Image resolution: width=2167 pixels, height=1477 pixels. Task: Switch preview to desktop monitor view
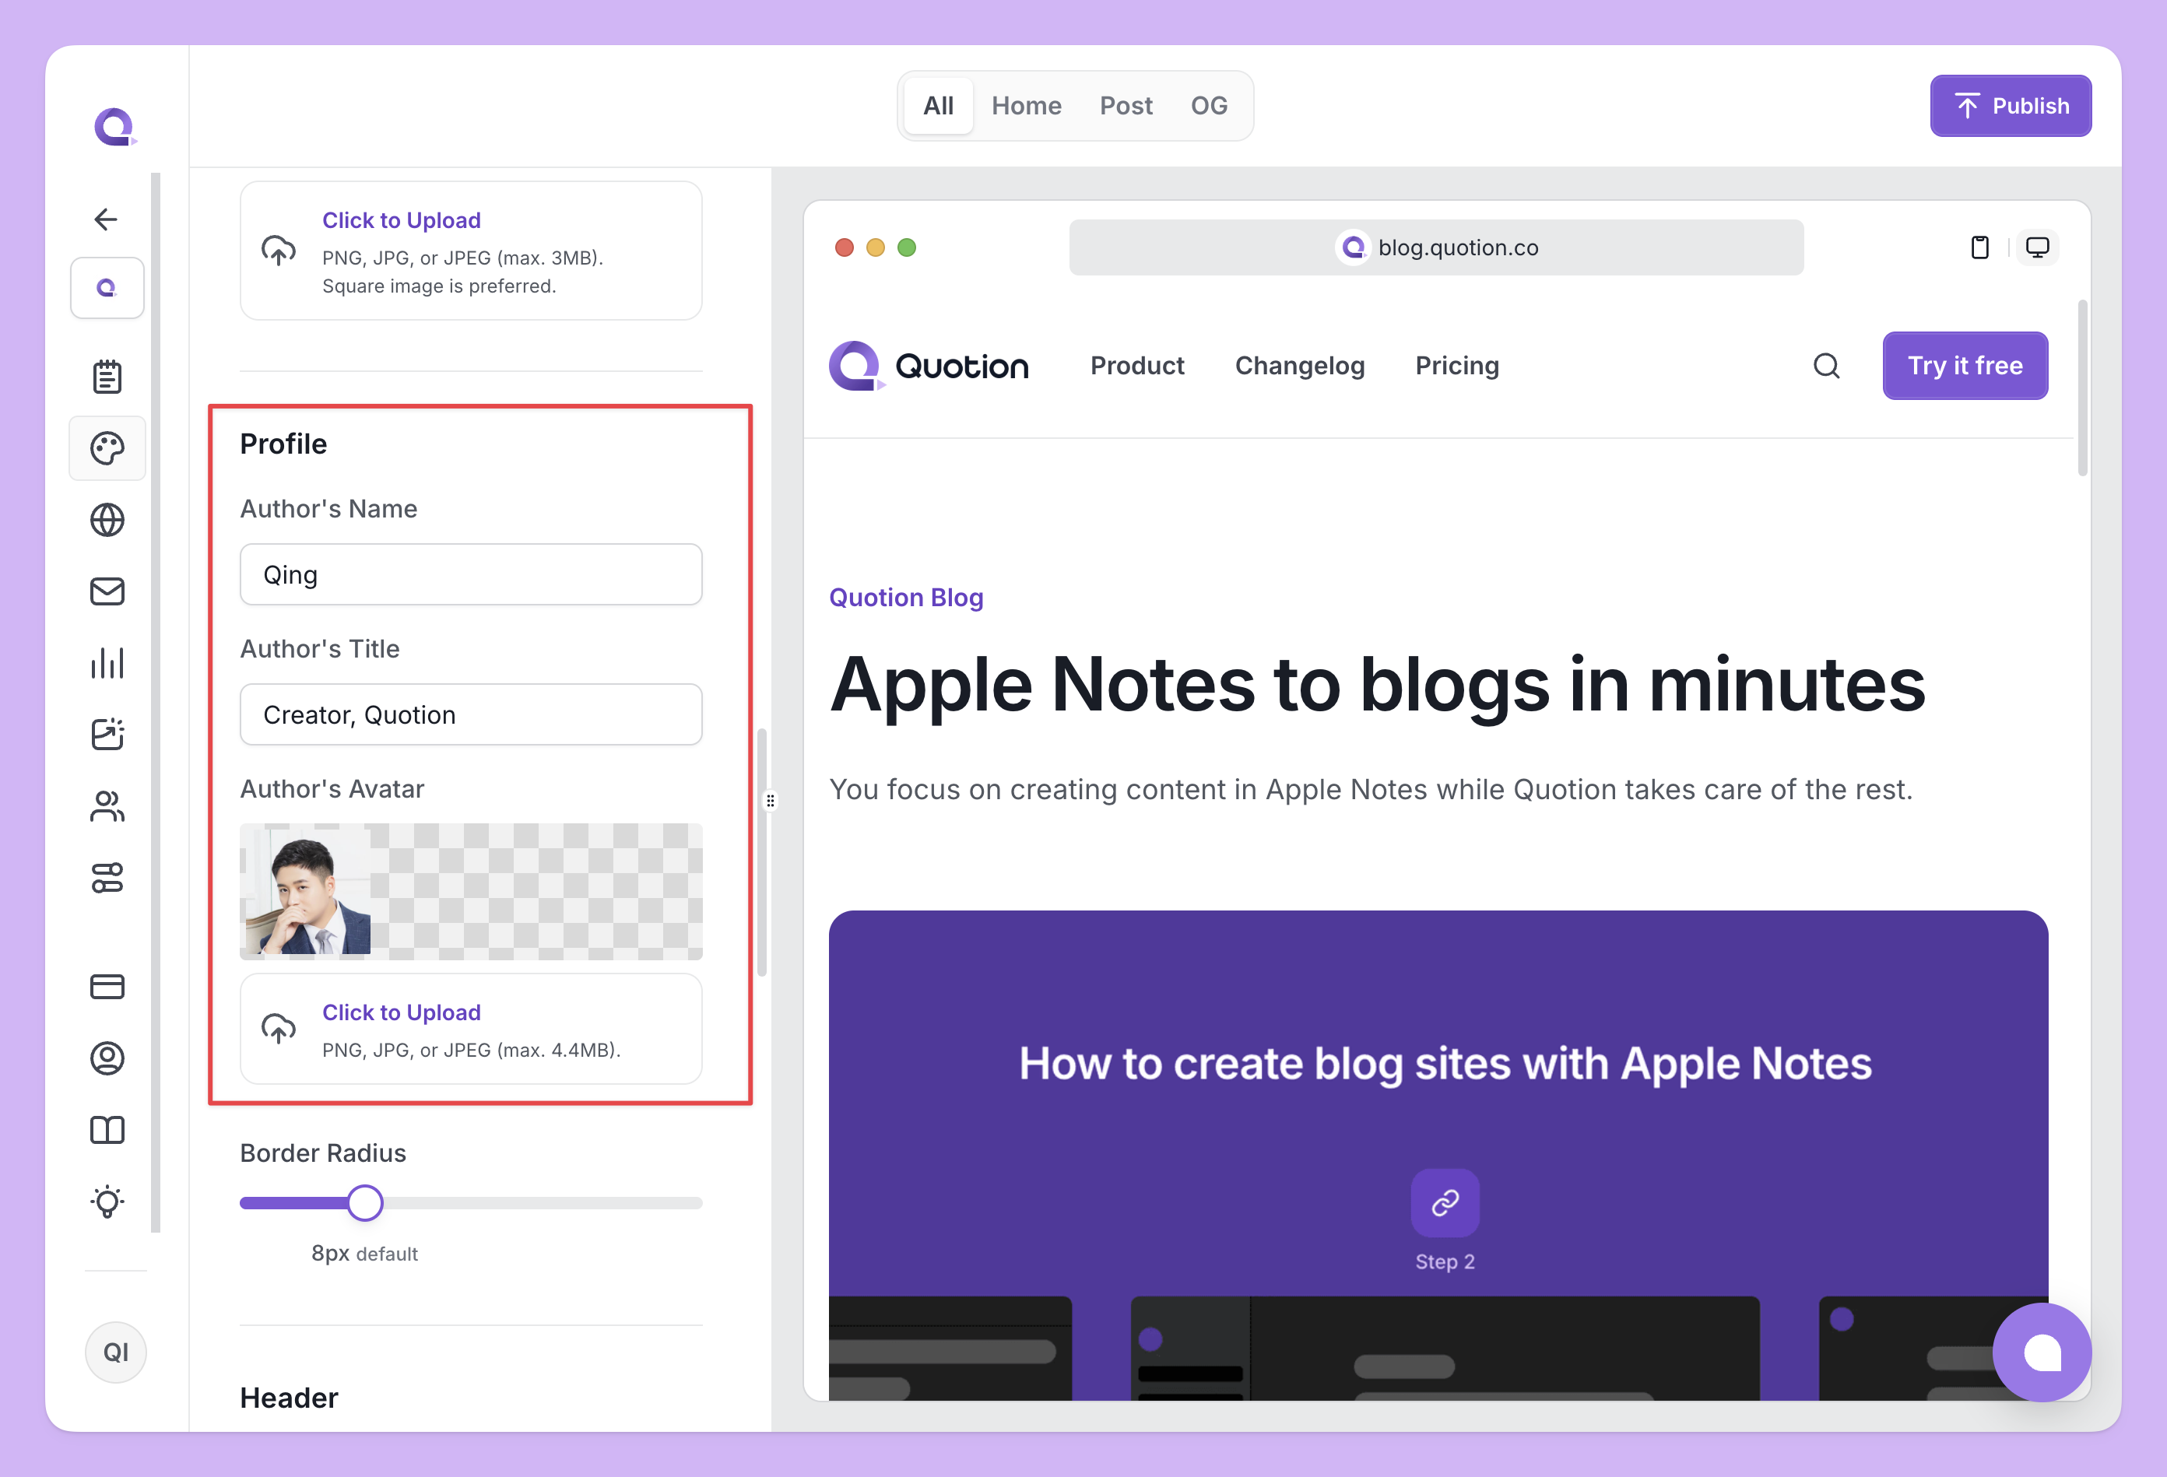pos(2037,247)
